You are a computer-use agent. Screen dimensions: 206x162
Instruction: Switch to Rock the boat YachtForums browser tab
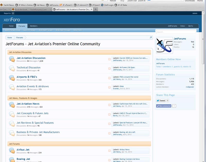tap(31, 9)
